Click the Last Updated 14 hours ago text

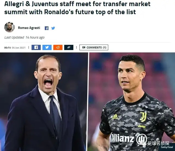(x=24, y=37)
